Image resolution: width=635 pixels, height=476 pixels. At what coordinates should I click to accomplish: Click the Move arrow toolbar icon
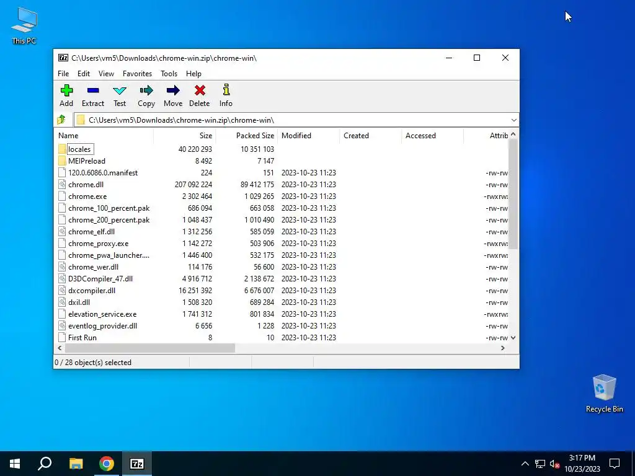coord(173,90)
